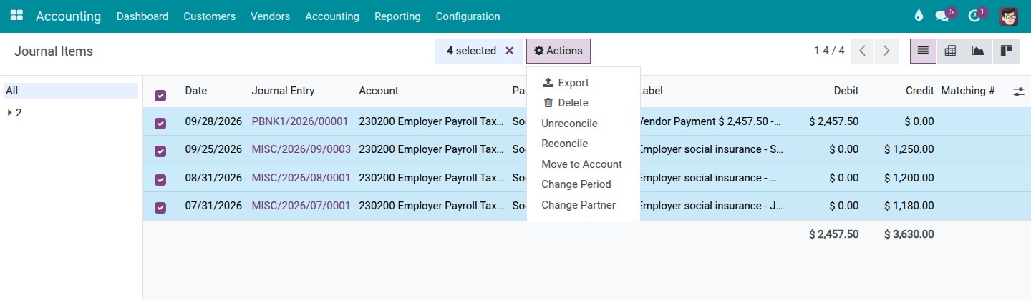Sort by the Journal Entry column header
Image resolution: width=1031 pixels, height=300 pixels.
283,91
